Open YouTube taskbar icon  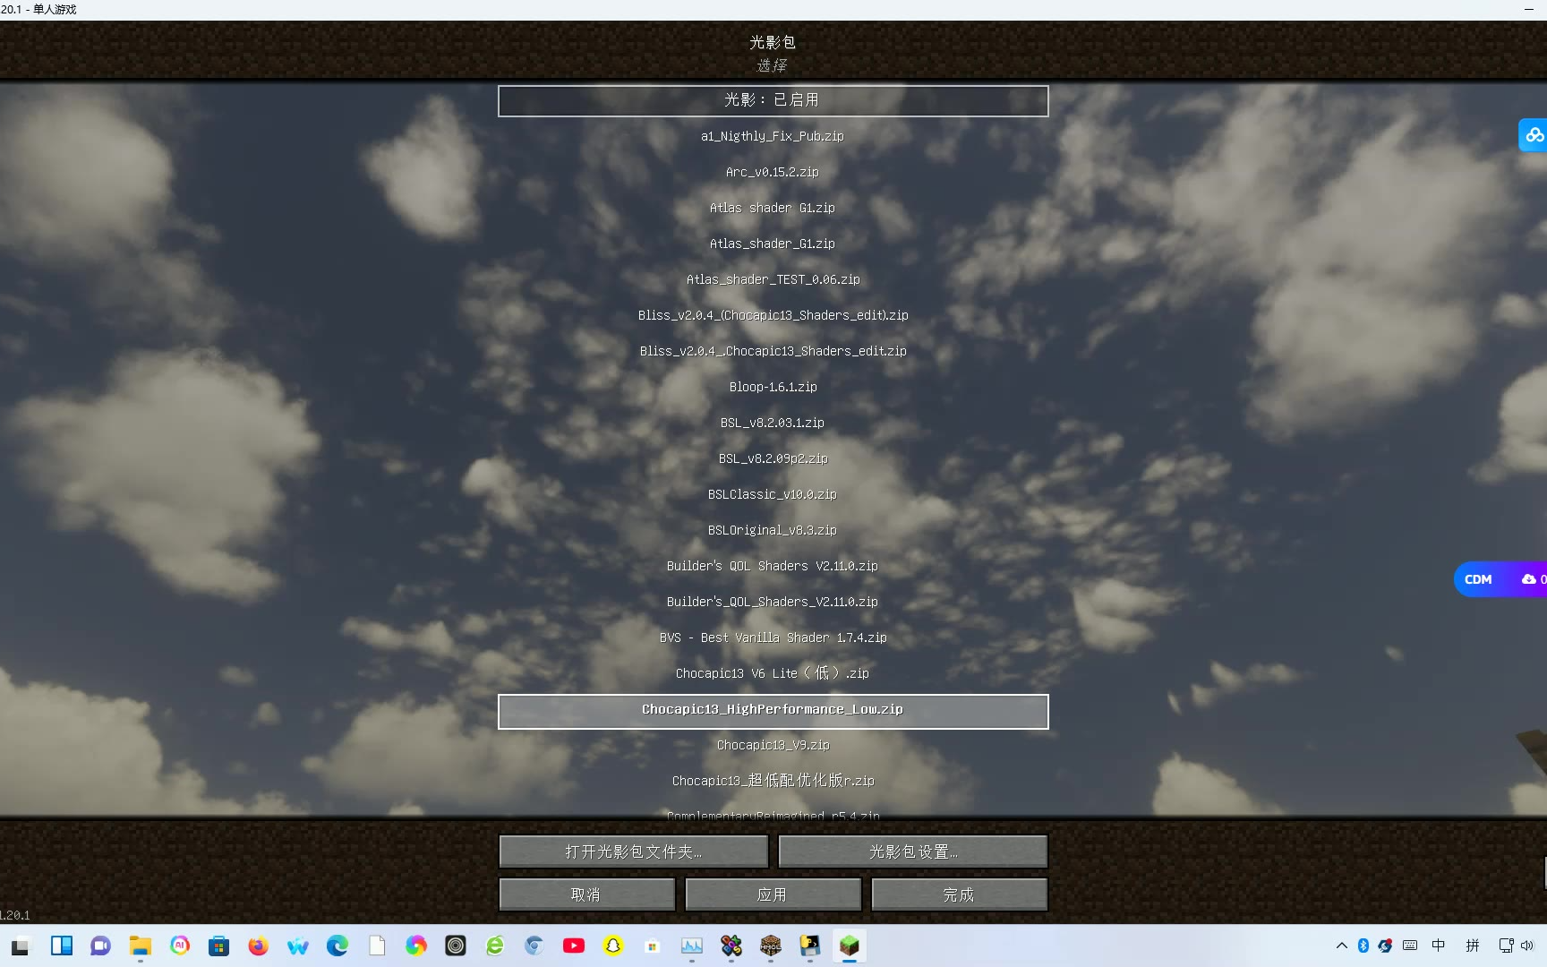click(574, 946)
